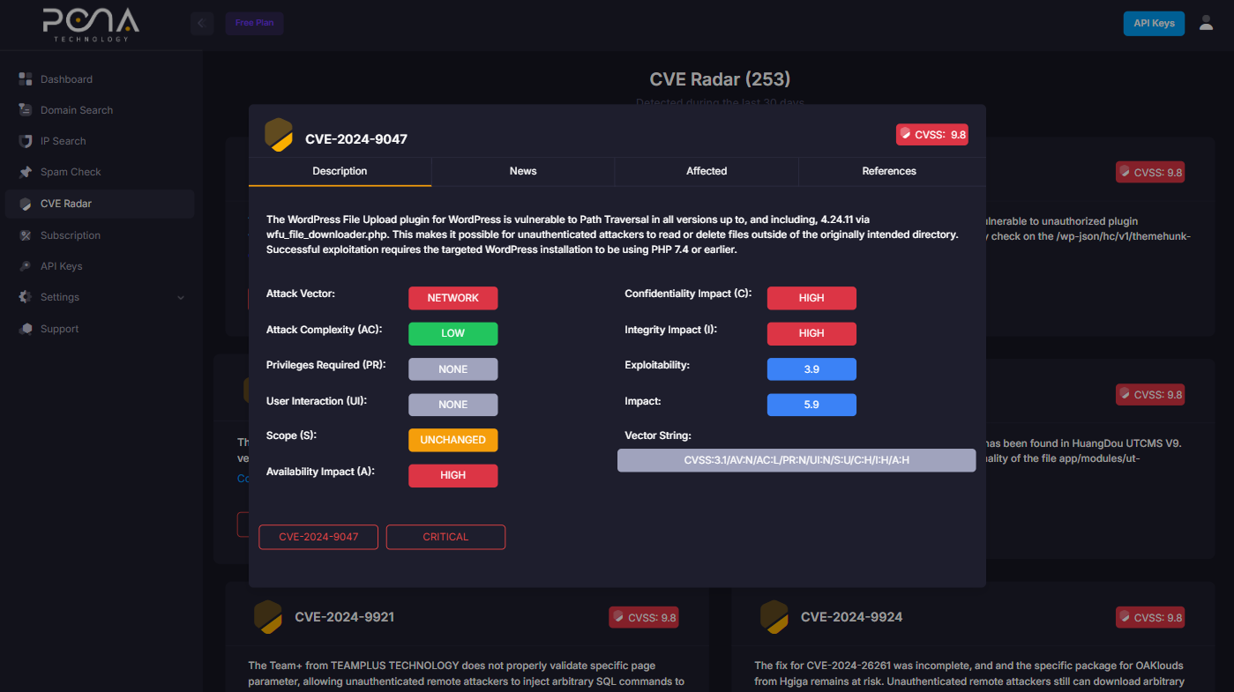This screenshot has height=692, width=1234.
Task: Click the Impact 5.9 value
Action: tap(811, 405)
